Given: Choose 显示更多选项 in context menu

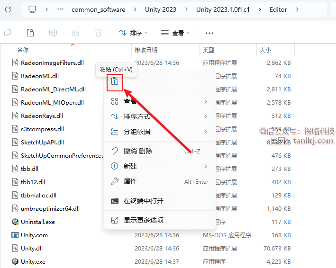Looking at the screenshot, I should tap(160, 220).
